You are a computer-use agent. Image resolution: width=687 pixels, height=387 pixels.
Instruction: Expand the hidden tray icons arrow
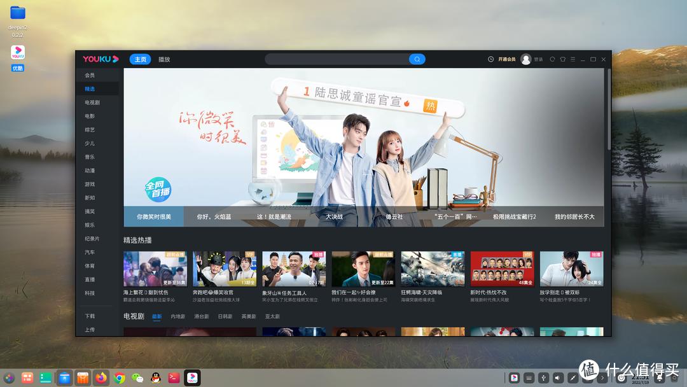coord(602,377)
